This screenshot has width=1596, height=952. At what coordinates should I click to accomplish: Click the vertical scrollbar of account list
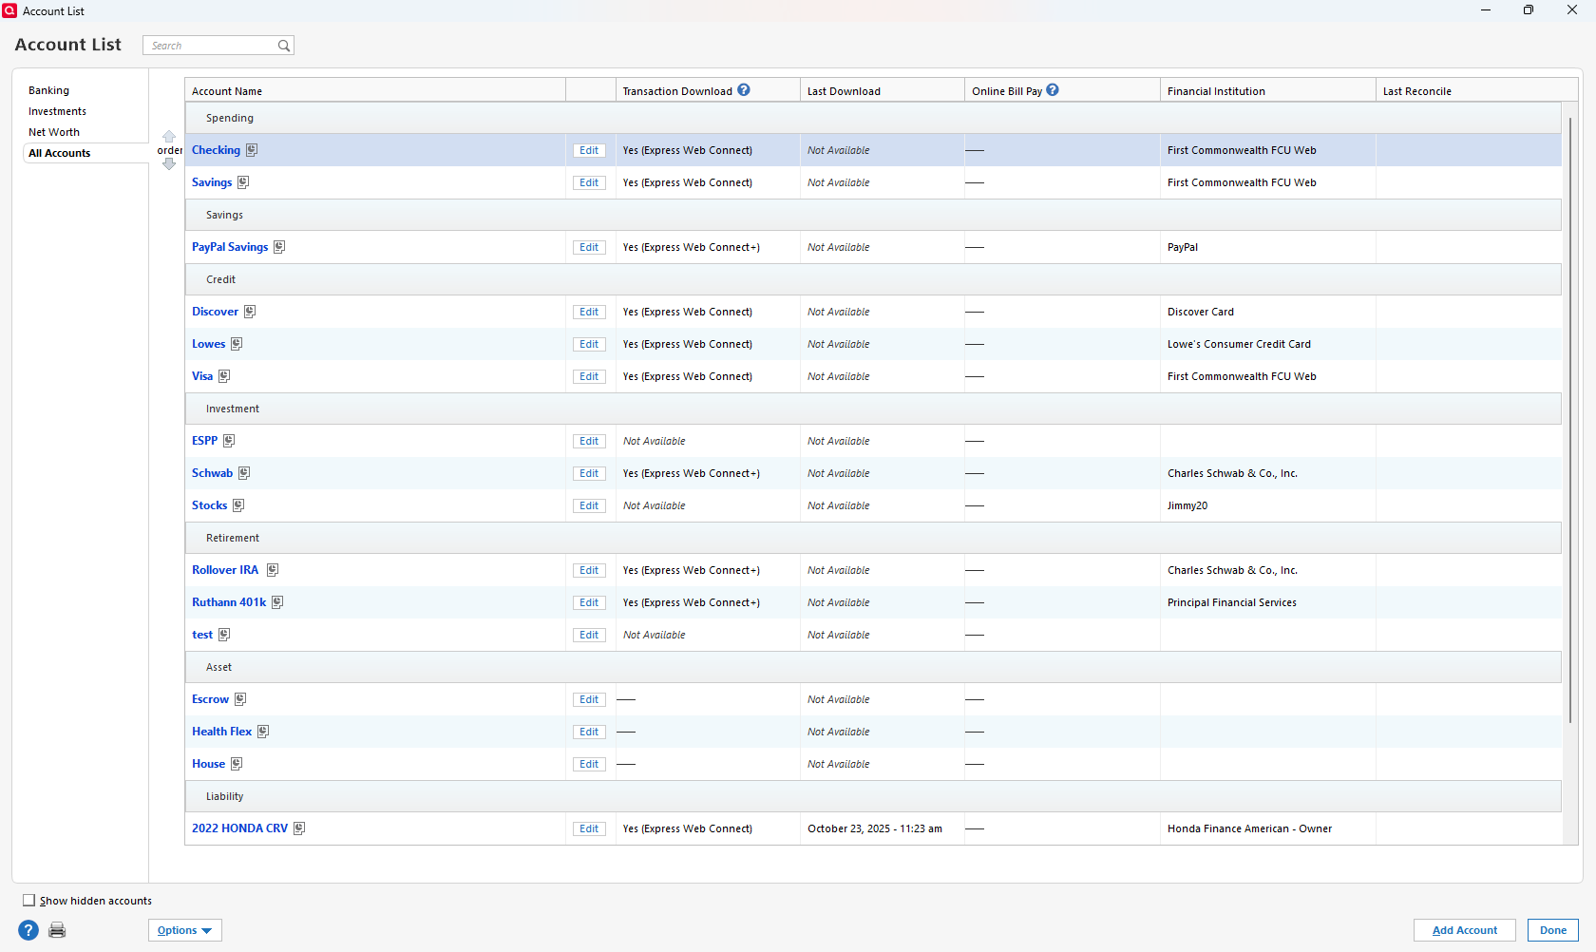[1570, 418]
